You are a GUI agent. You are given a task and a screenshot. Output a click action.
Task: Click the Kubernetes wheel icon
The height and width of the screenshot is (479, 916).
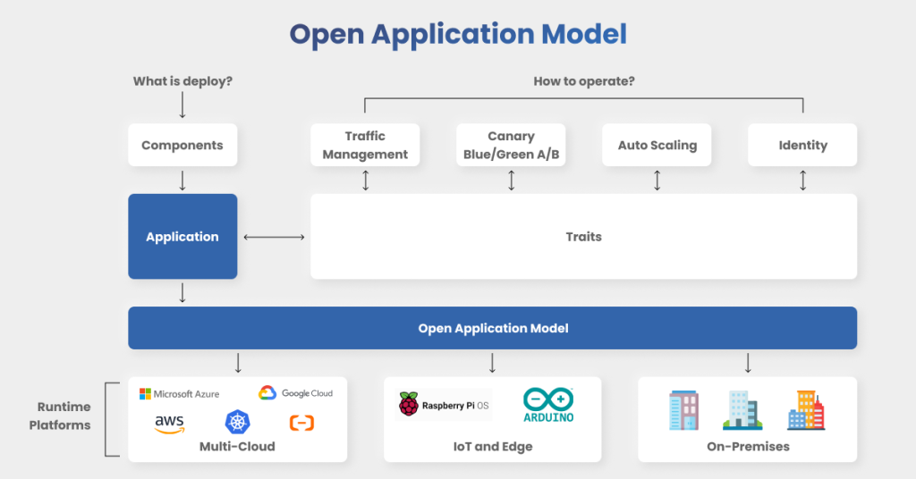pos(236,423)
